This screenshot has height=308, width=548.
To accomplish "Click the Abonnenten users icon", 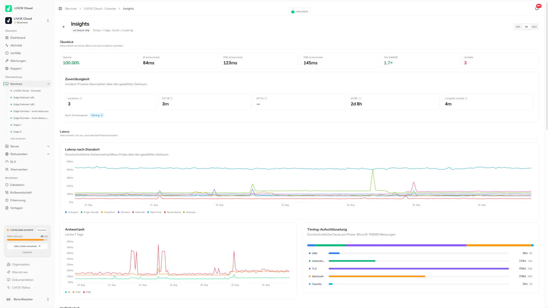I will pyautogui.click(x=7, y=169).
